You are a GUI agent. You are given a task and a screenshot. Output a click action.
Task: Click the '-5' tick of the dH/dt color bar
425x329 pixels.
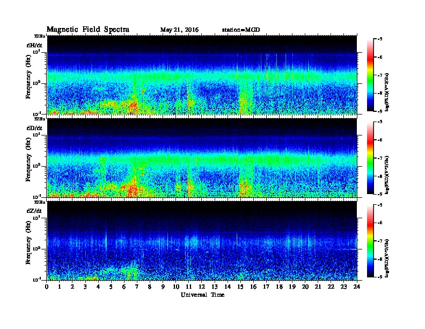(x=380, y=39)
